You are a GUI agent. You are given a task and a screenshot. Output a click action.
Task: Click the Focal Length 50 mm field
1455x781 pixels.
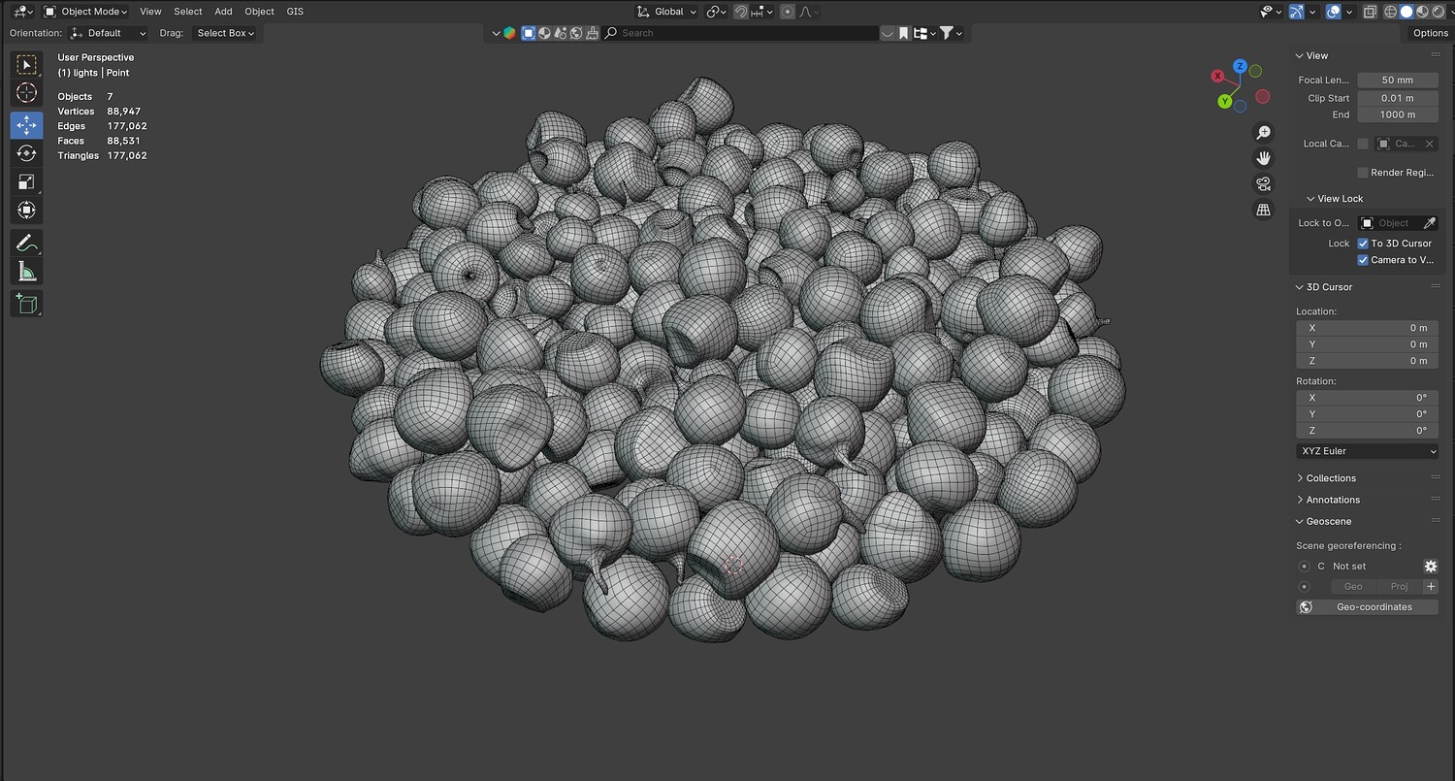[x=1397, y=81]
